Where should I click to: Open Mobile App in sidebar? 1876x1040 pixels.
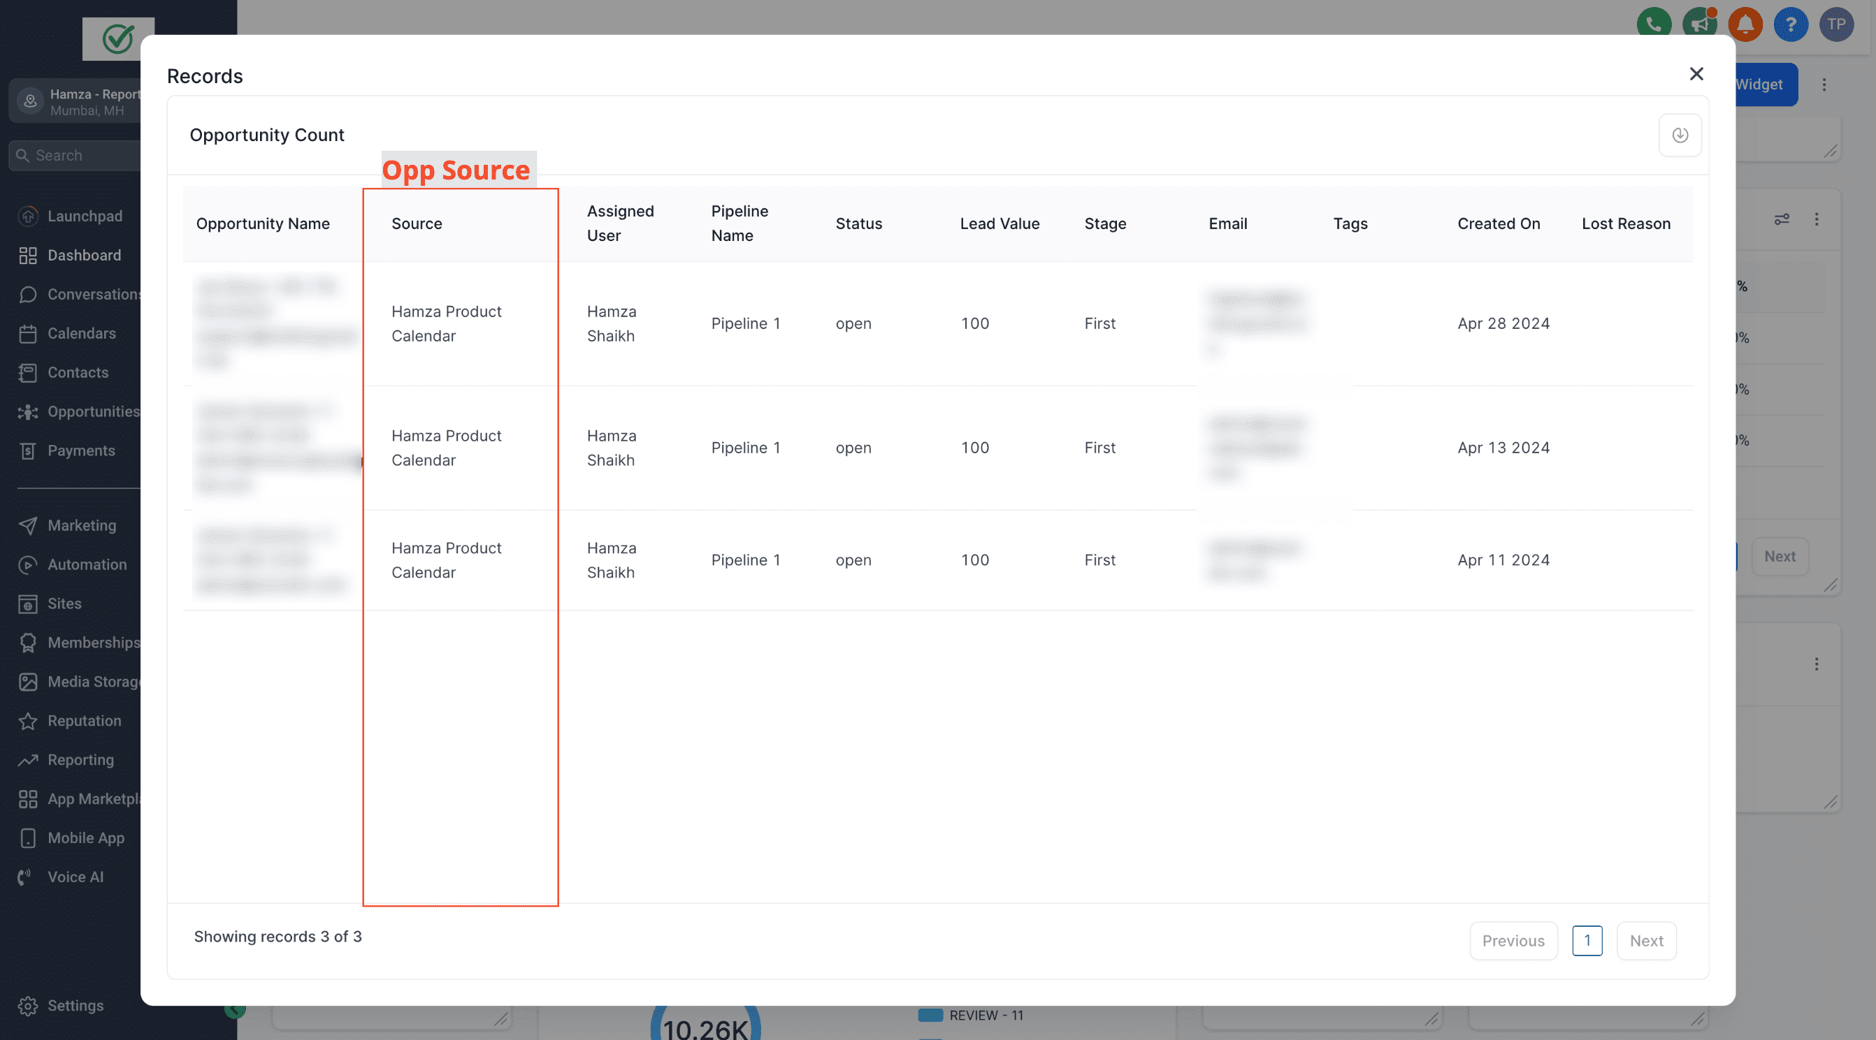click(70, 837)
